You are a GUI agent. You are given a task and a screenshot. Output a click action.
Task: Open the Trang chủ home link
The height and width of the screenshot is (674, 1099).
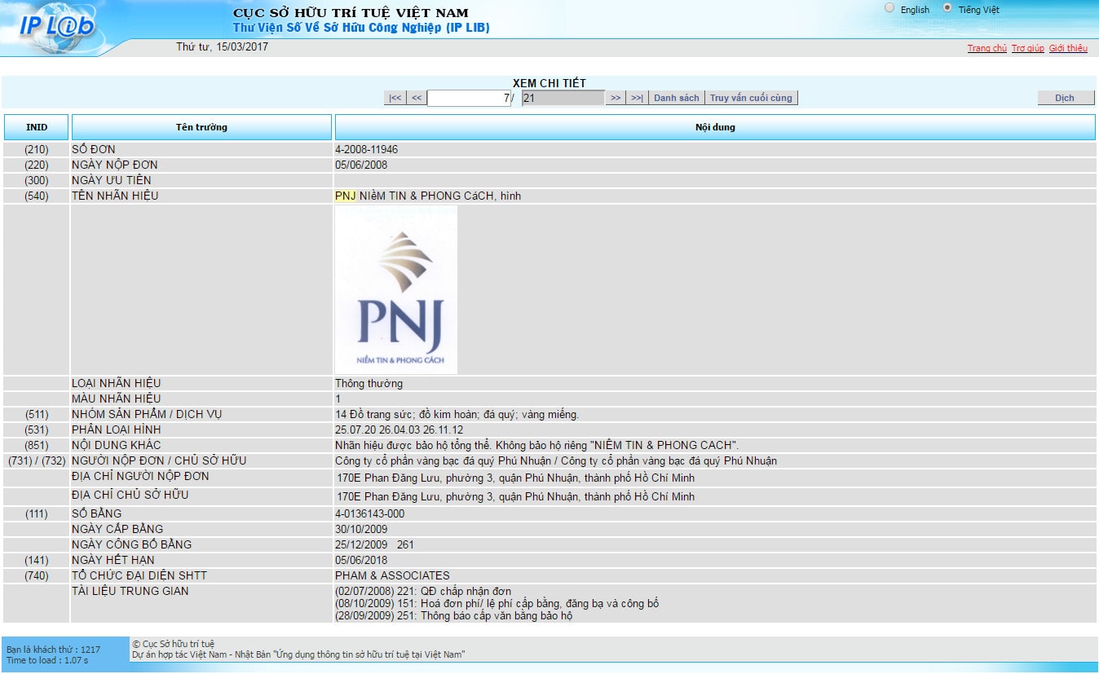tap(986, 48)
